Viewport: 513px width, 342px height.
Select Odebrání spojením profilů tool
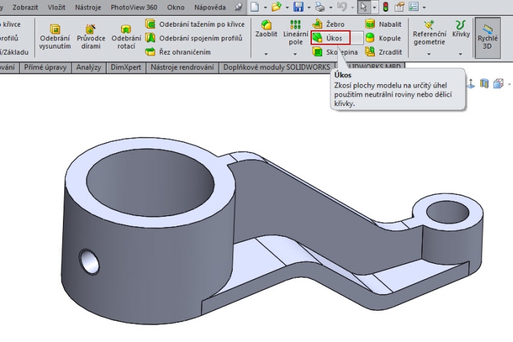(x=194, y=38)
